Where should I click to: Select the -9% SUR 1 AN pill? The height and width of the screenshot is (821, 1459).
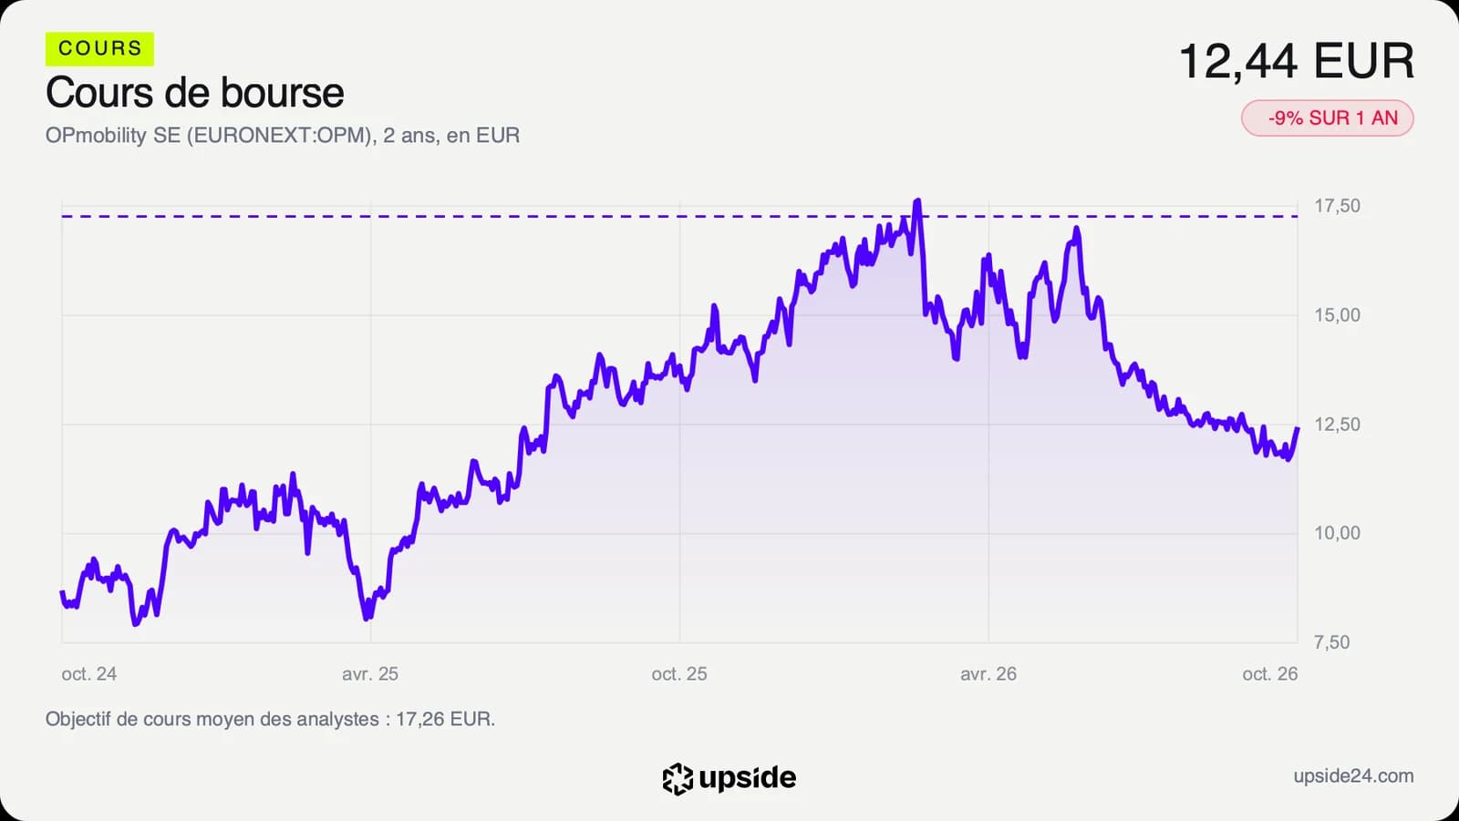click(x=1327, y=118)
